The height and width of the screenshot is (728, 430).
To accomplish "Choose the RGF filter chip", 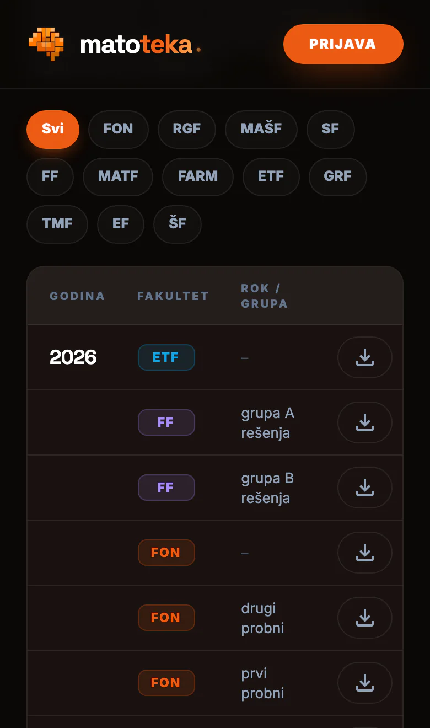I will click(187, 129).
